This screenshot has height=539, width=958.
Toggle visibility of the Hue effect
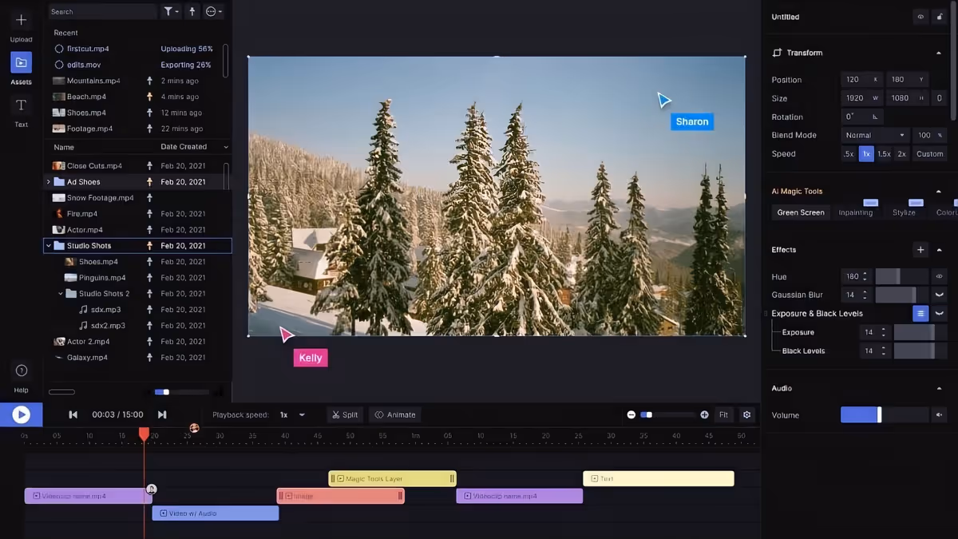[x=940, y=276]
